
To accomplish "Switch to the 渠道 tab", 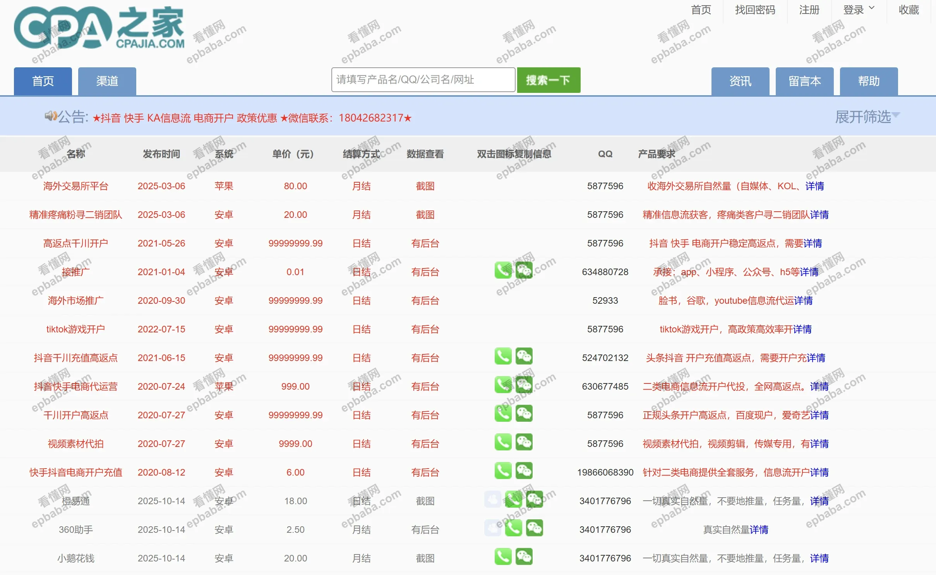I will [107, 81].
